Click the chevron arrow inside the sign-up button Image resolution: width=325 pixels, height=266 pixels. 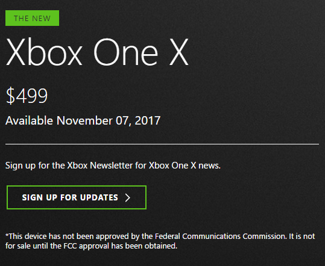click(128, 197)
